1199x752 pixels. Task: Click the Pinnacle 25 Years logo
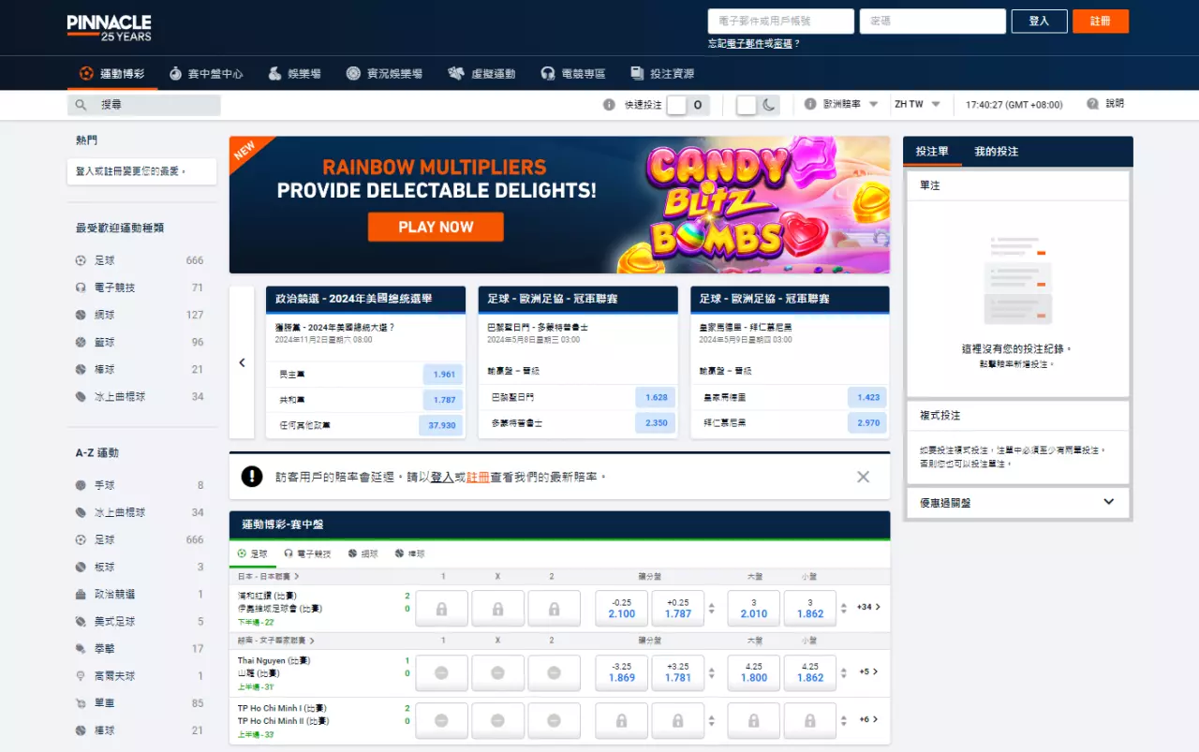coord(109,28)
